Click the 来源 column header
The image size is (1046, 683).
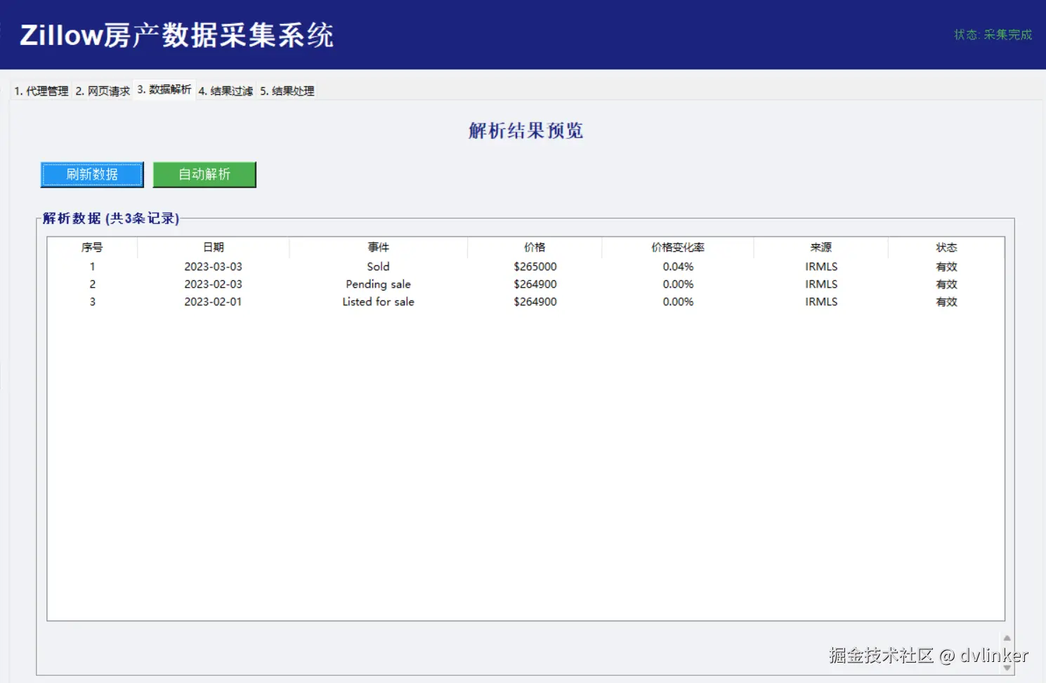click(x=821, y=247)
